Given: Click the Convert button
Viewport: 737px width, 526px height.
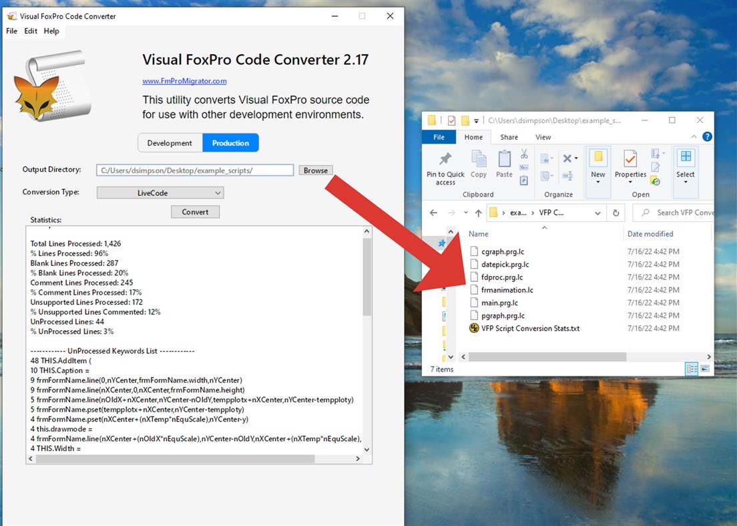Looking at the screenshot, I should (195, 212).
